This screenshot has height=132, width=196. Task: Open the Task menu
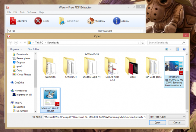pyautogui.click(x=22, y=12)
